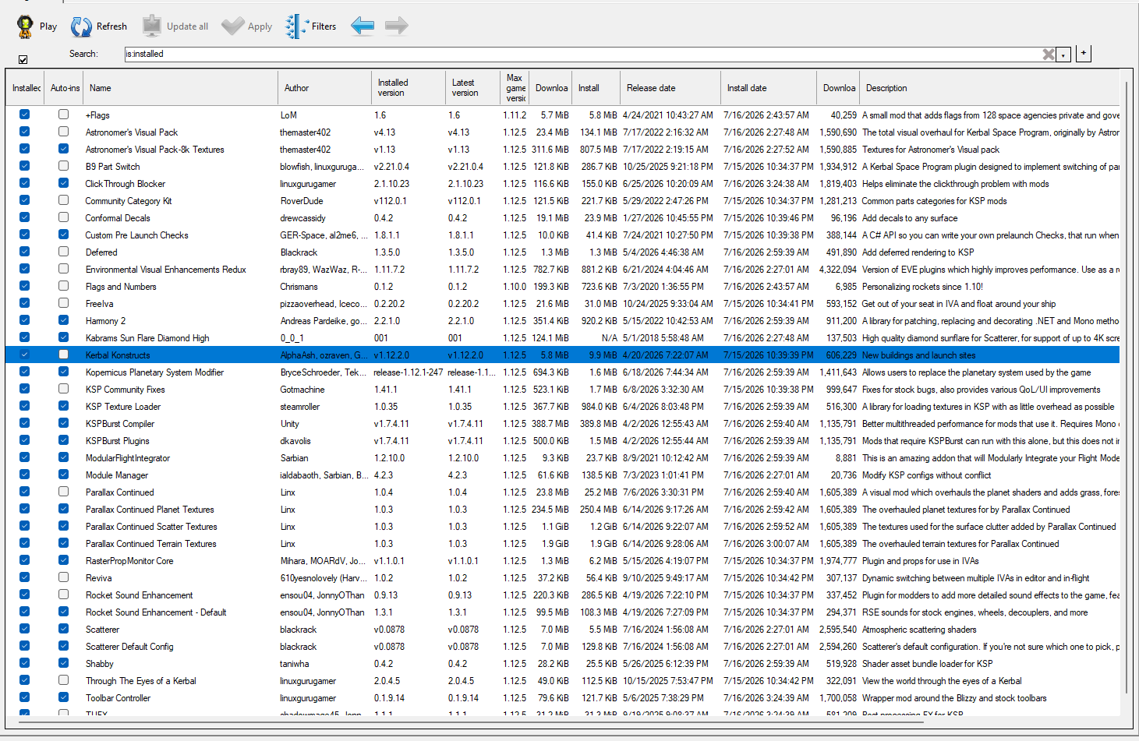This screenshot has width=1139, height=741.
Task: Click author cell 'Unity'
Action: 290,424
